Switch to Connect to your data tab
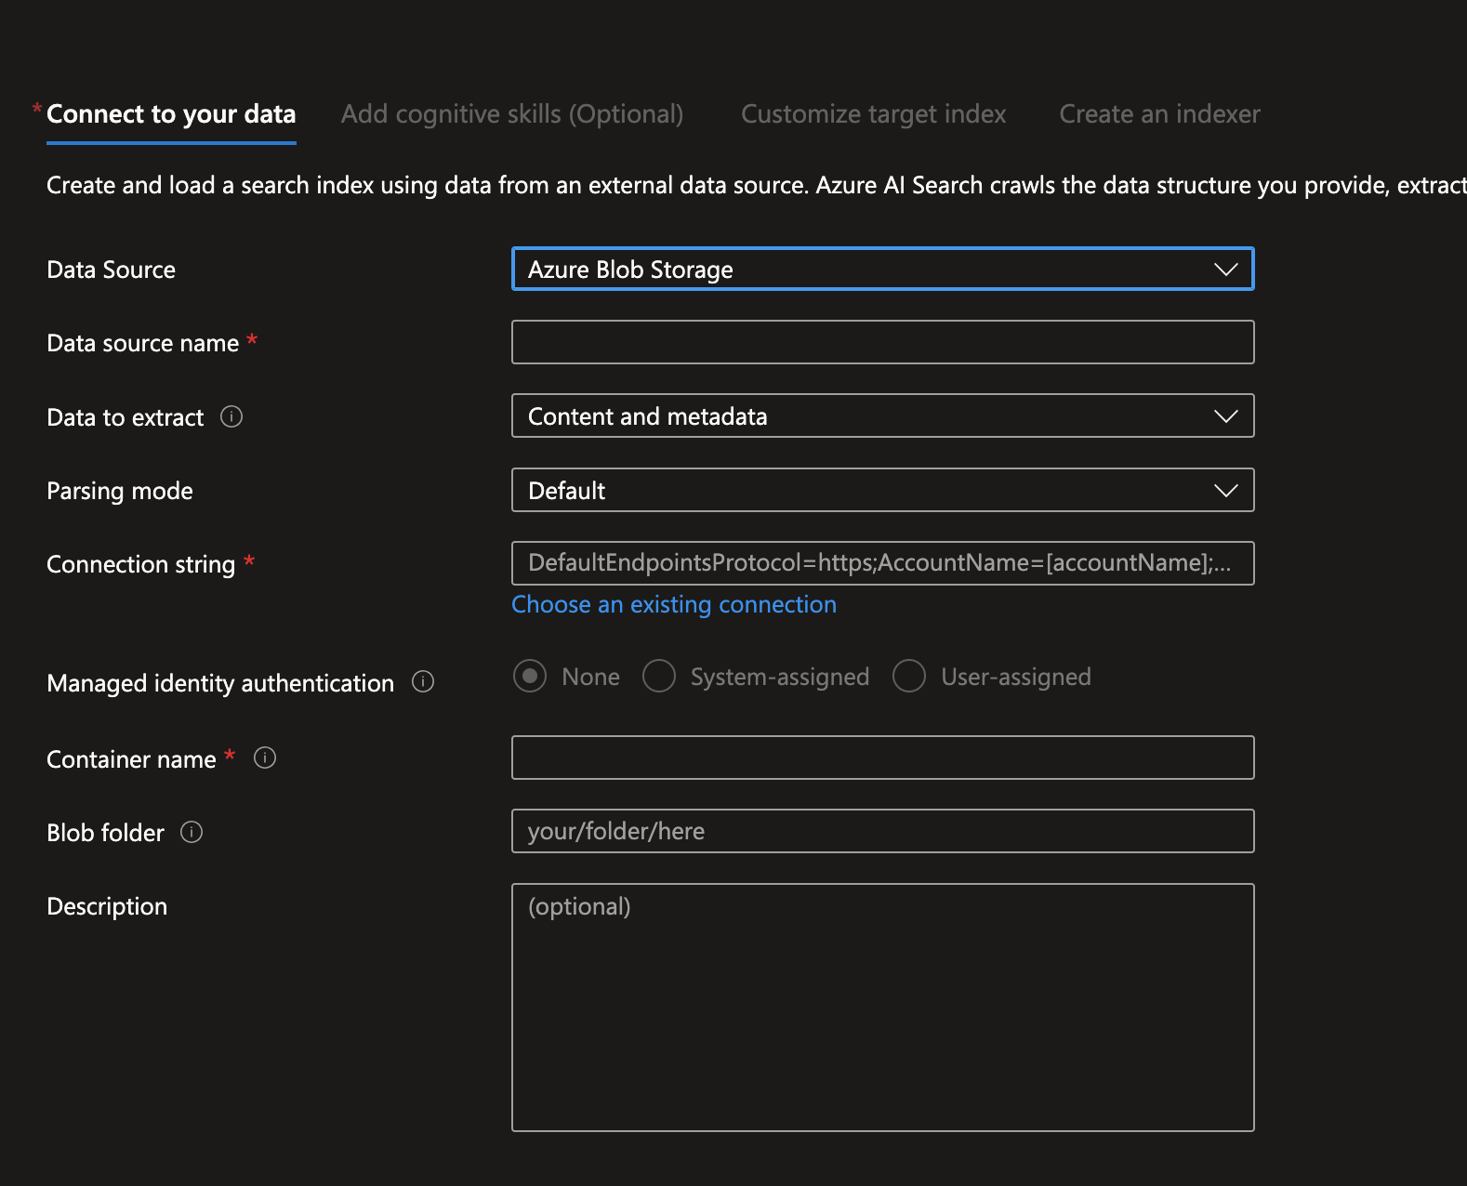The width and height of the screenshot is (1467, 1186). click(171, 114)
